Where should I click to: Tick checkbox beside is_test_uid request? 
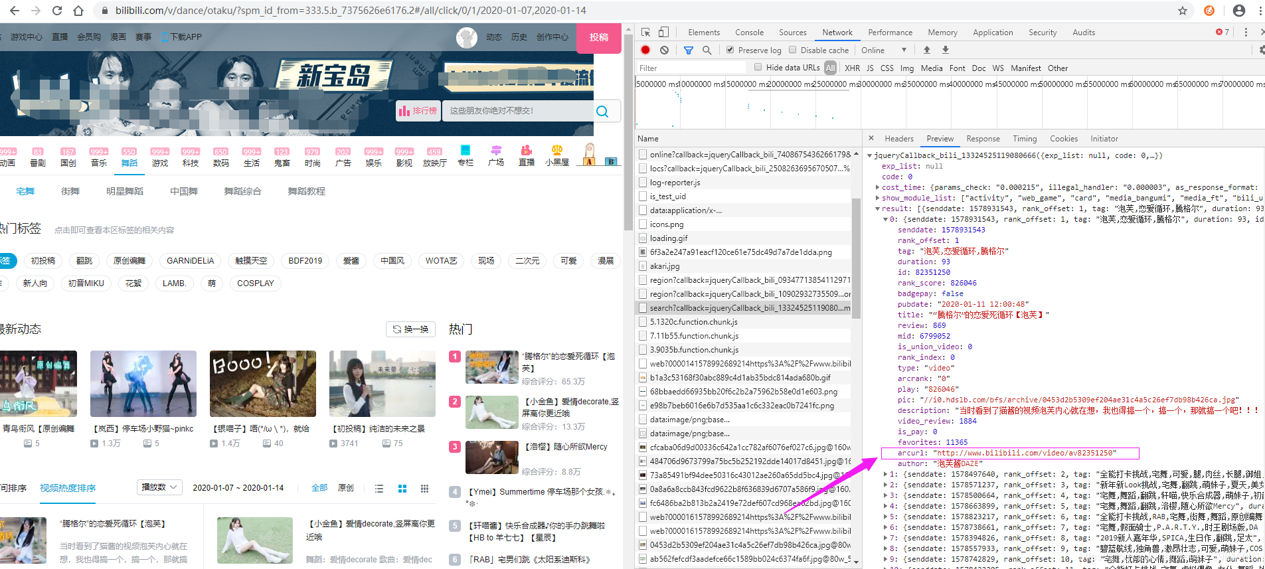[x=643, y=196]
